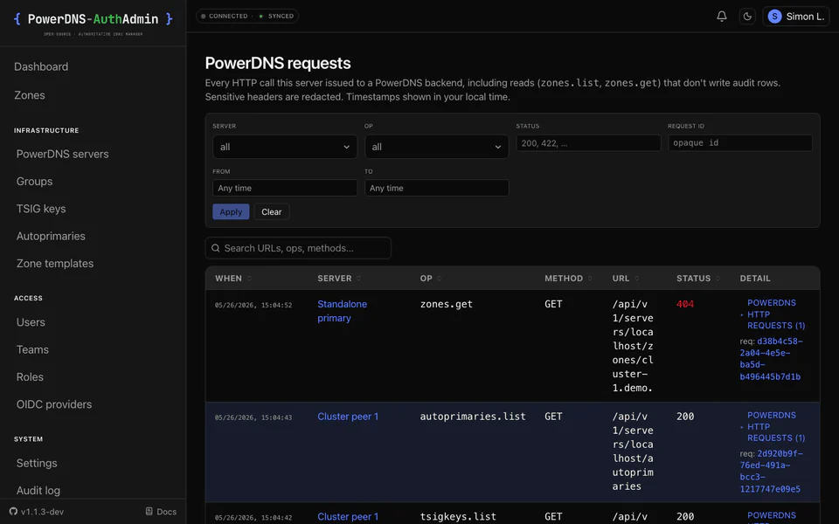Open request ID 2d920b9f link

click(771, 471)
